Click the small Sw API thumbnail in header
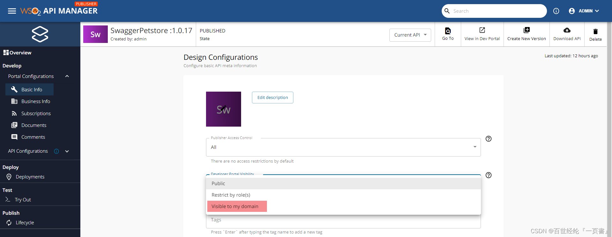The width and height of the screenshot is (612, 237). (95, 34)
